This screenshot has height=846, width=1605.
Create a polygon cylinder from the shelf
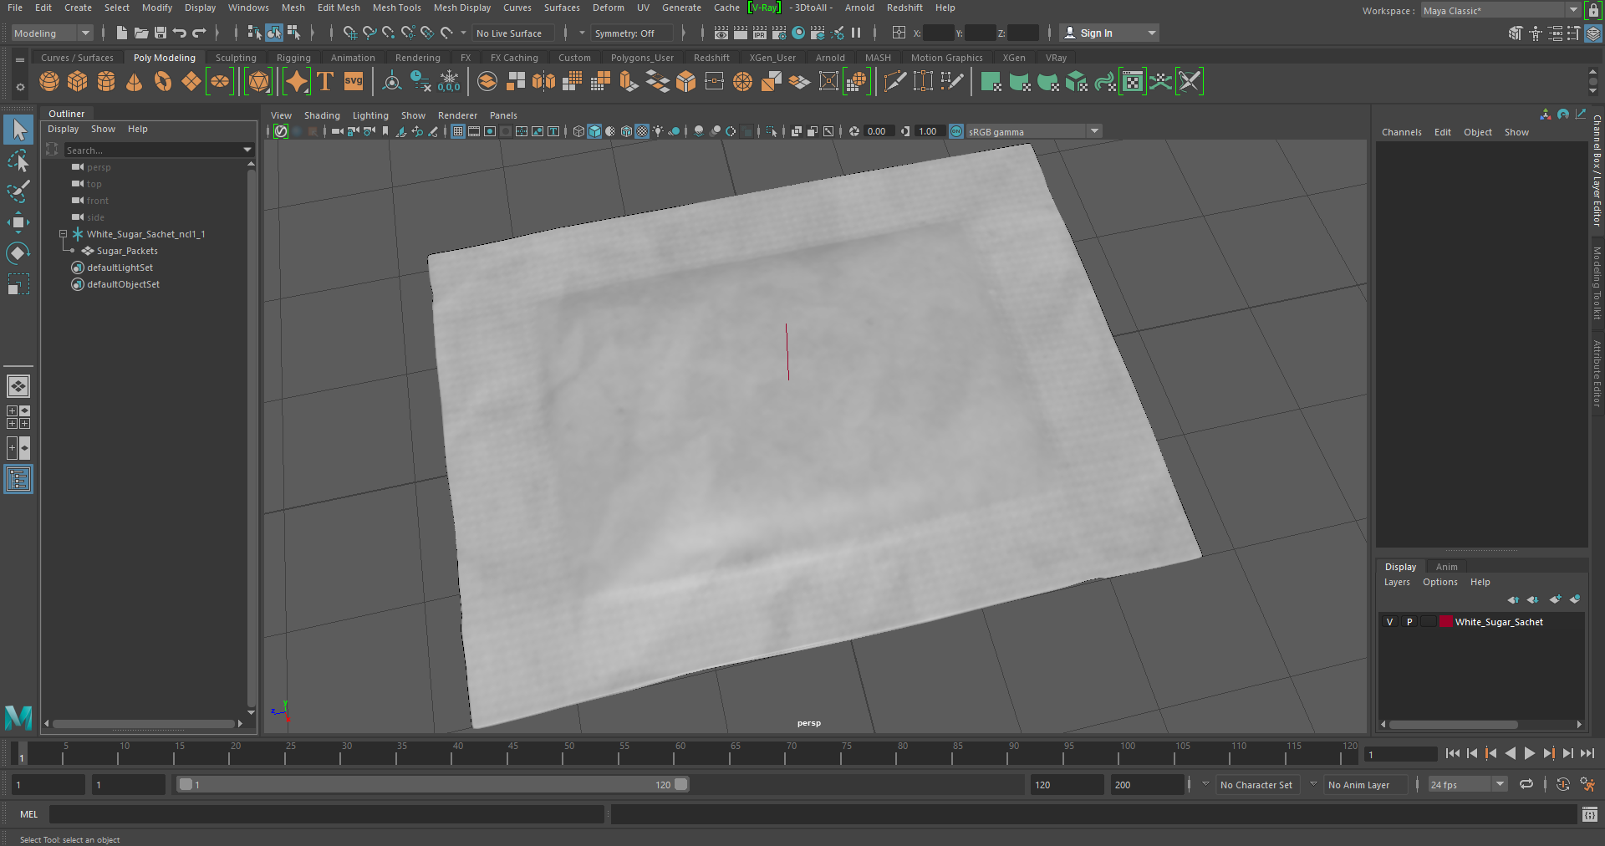[106, 81]
